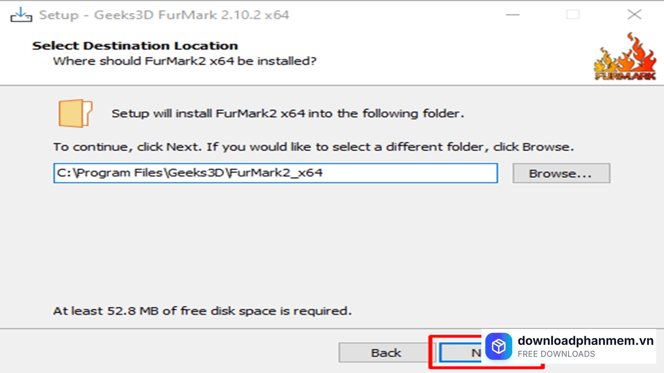664x373 pixels.
Task: Click the FREE DOWNLOADS caption
Action: tap(556, 354)
